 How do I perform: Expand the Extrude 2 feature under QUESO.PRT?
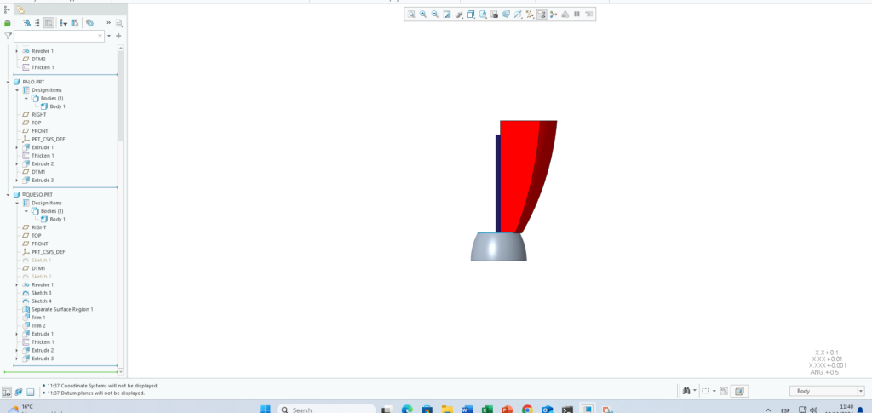(x=17, y=350)
